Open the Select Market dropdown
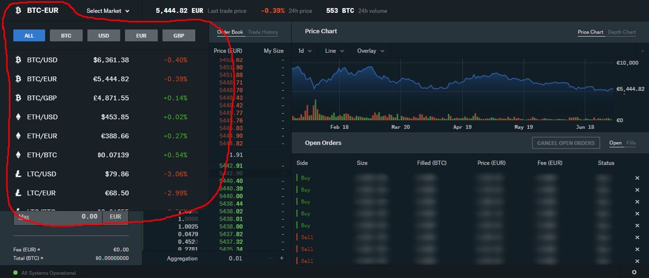Viewport: 649px width, 278px height. point(108,11)
